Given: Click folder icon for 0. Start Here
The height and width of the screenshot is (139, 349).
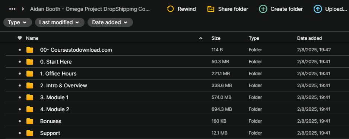Looking at the screenshot, I should 29,62.
